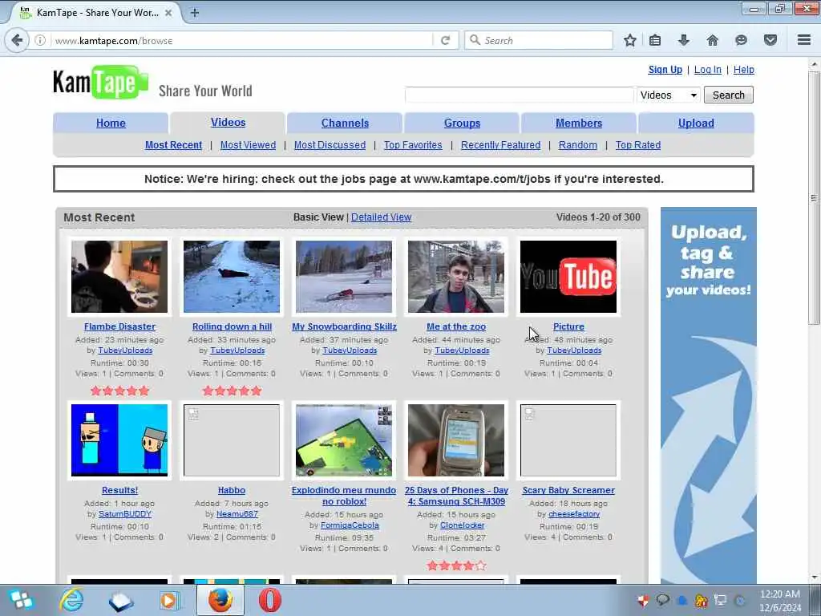Click the KamTape logo

pyautogui.click(x=101, y=83)
